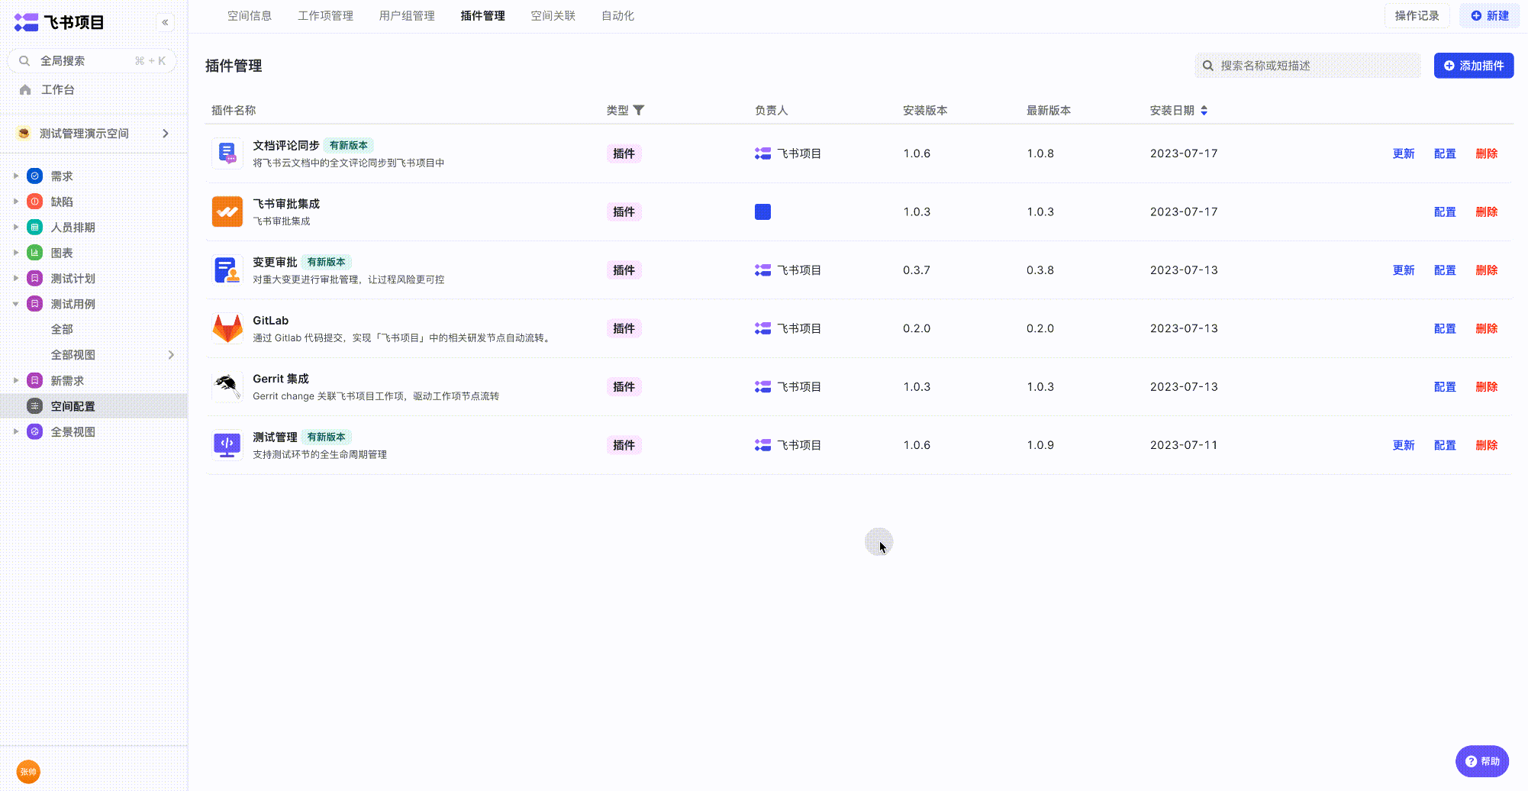Click the 人员排期 schedule icon
Screen dimensions: 1528x791
[x=34, y=228]
